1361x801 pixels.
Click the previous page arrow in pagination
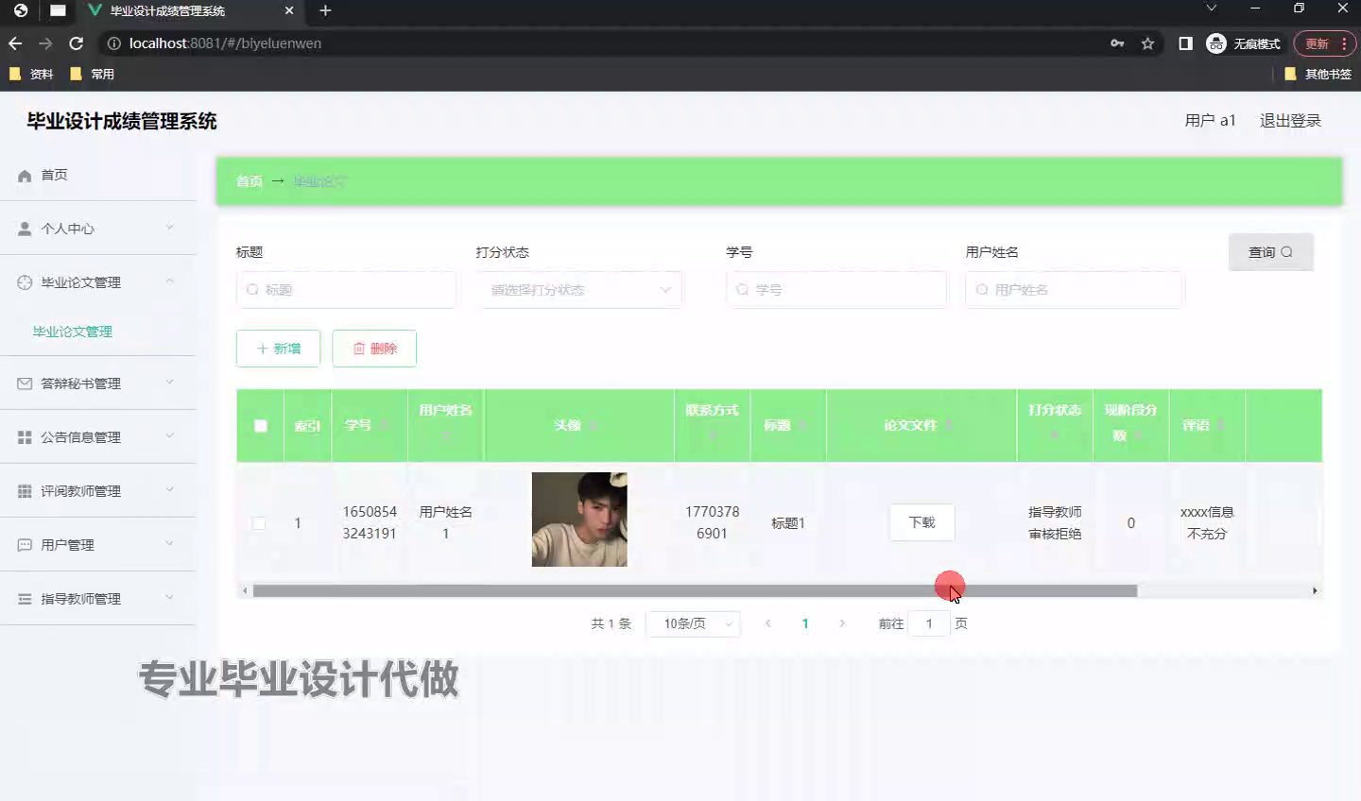coord(768,623)
